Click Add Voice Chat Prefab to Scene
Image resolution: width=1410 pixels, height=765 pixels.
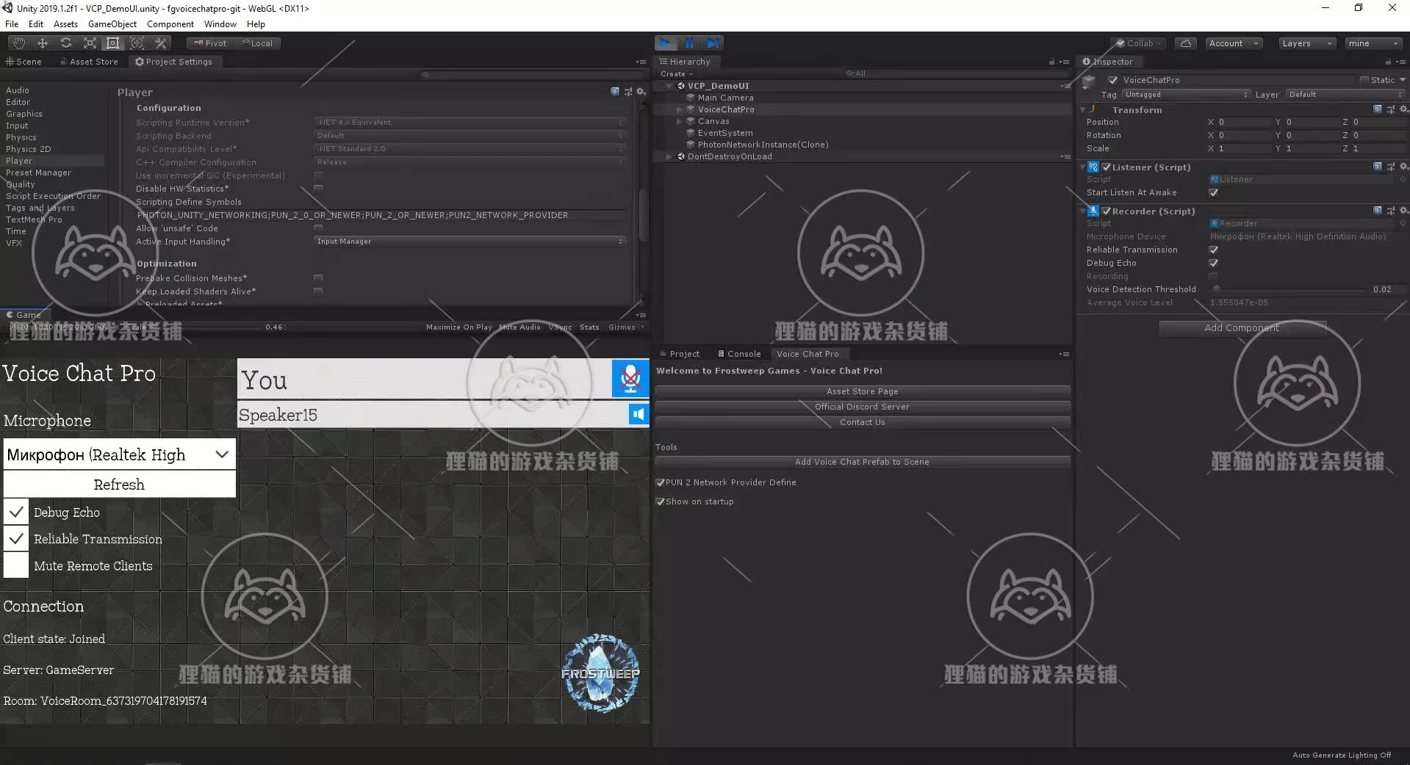click(x=863, y=462)
